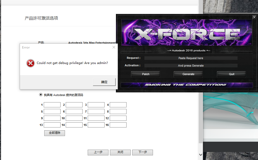Click the X-FORCE banner logo
The image size is (258, 160).
pyautogui.click(x=187, y=33)
